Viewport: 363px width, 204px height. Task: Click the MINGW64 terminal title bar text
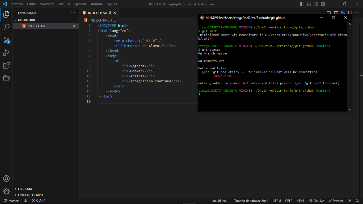click(246, 18)
